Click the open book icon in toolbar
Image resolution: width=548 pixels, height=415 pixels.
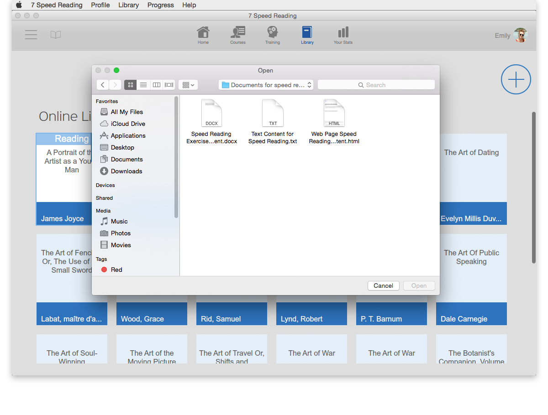(x=56, y=35)
